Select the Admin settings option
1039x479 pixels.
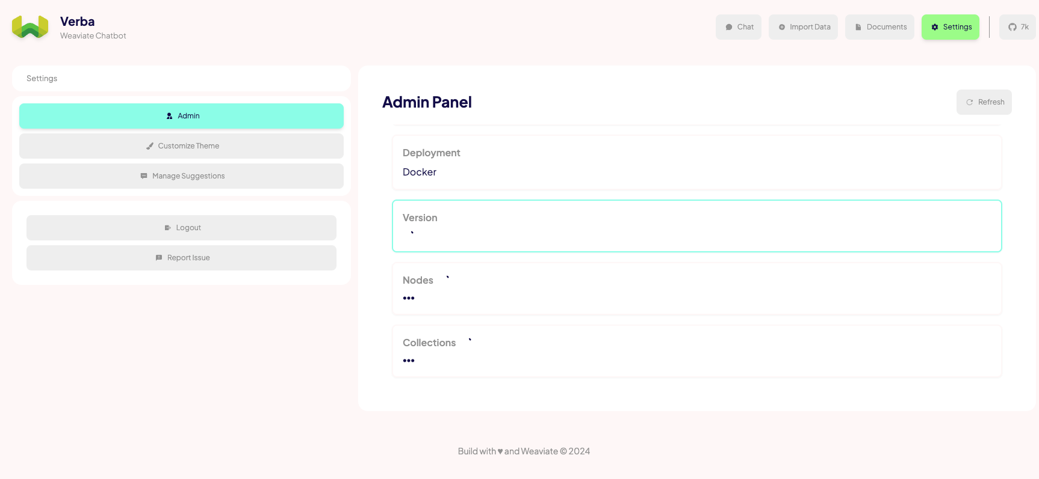181,116
